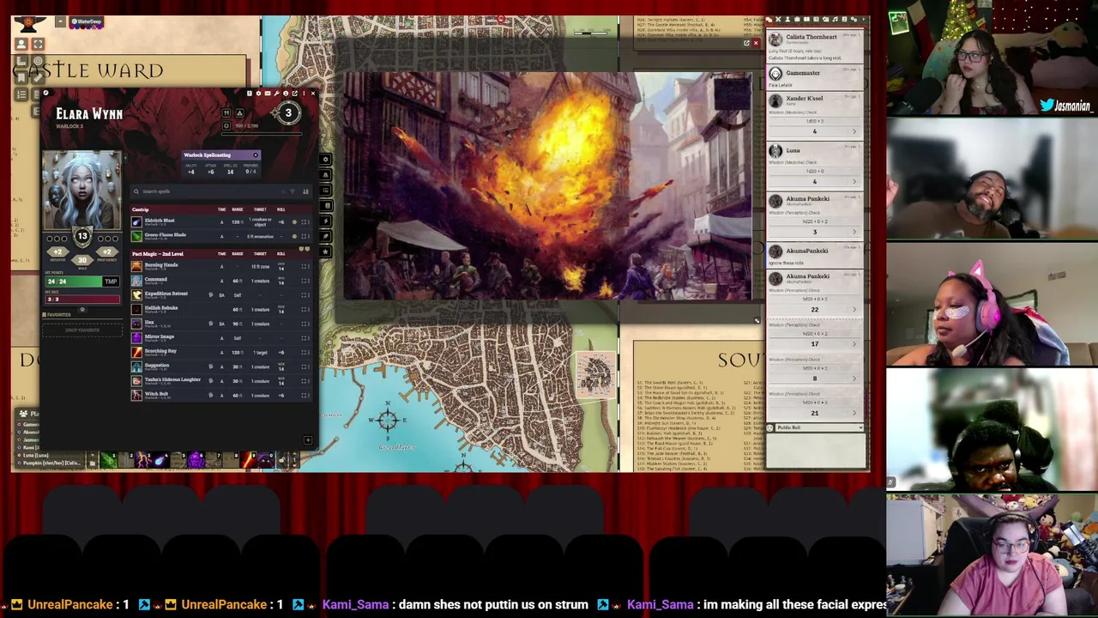Take a Short Rest on character sheet
The width and height of the screenshot is (1098, 618).
tap(226, 112)
